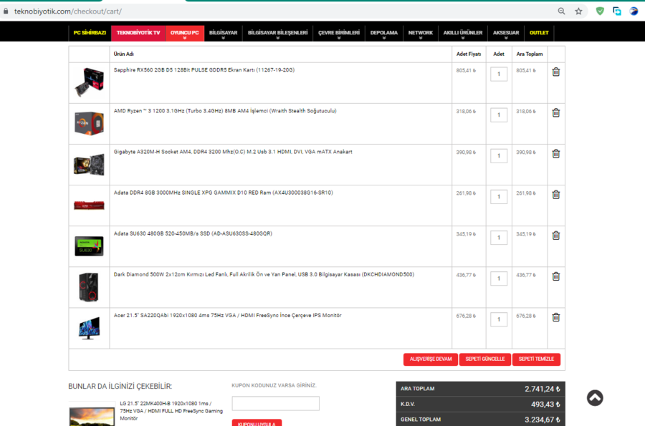Open TEKNOBİYOTİK TV section
The height and width of the screenshot is (426, 645).
point(138,33)
